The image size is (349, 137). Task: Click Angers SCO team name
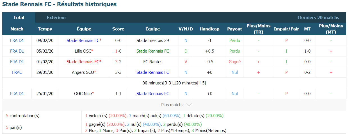click(83, 72)
